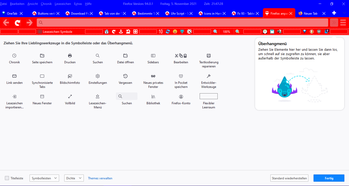349x186 pixels.
Task: Click the Bibliothek library icon
Action: (x=153, y=97)
